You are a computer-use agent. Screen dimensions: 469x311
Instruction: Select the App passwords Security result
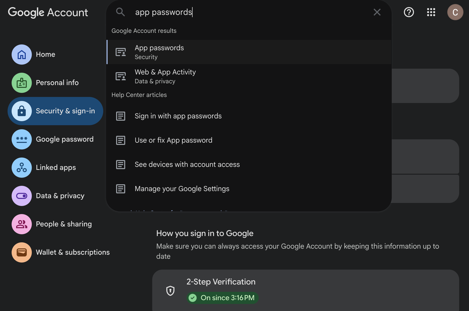pos(249,52)
